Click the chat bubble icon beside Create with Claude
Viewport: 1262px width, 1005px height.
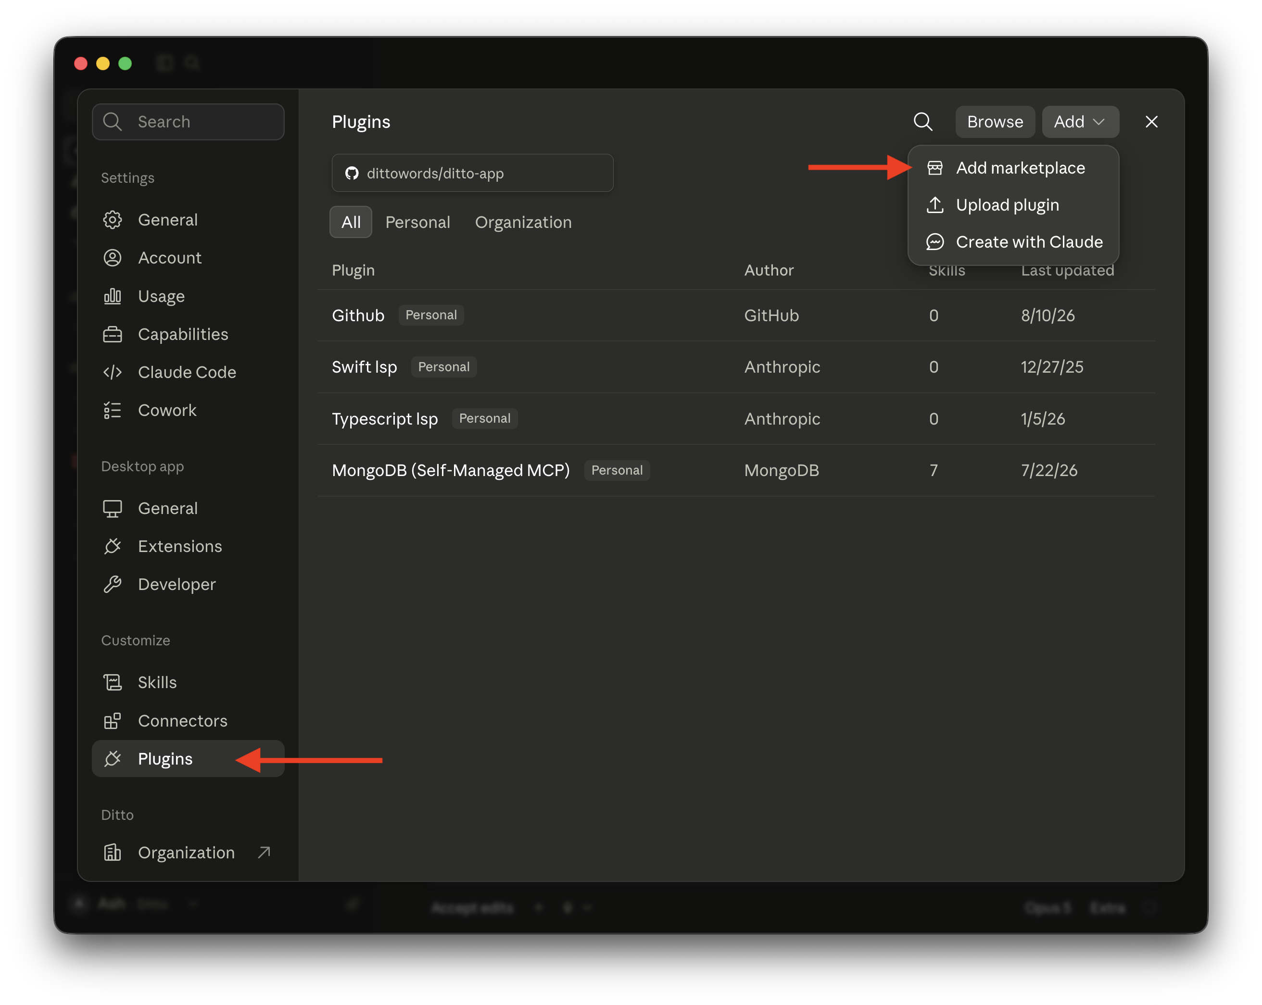point(935,242)
